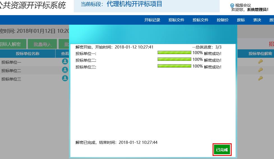This screenshot has width=274, height=159.
Task: View person icon for 投标单位二
Action: [x=65, y=70]
